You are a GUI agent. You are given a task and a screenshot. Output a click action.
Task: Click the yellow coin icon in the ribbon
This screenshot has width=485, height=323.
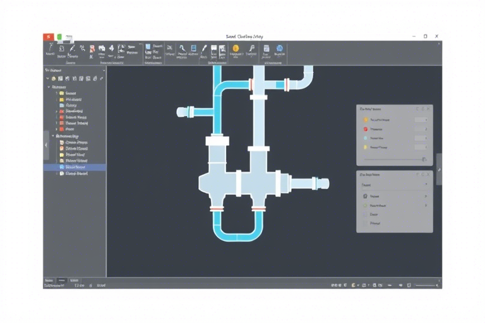[x=236, y=48]
